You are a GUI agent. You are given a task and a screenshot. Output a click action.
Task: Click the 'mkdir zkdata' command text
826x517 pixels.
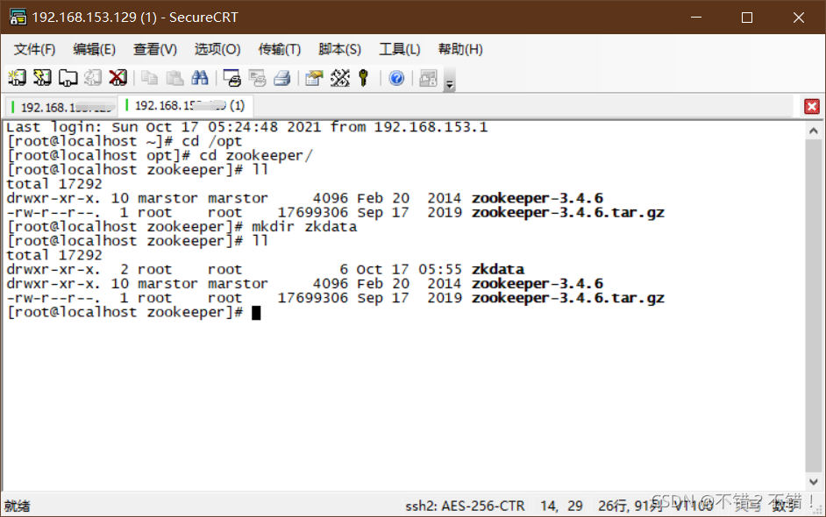[304, 226]
